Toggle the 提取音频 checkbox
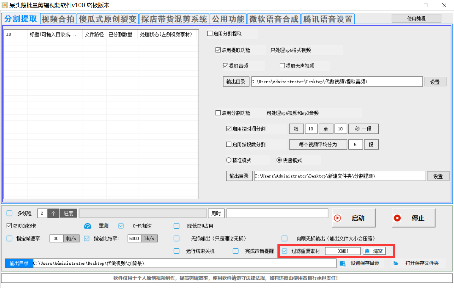This screenshot has height=288, width=454. 225,65
